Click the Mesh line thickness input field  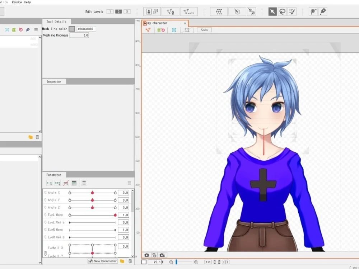pyautogui.click(x=79, y=35)
